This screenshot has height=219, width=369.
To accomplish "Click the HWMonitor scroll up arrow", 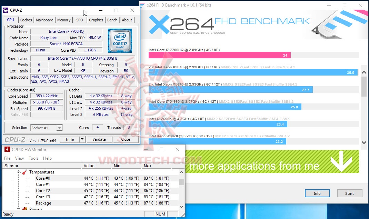I will [x=181, y=172].
